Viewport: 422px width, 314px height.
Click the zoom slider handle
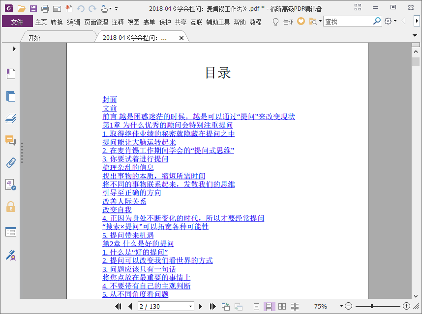tap(372, 306)
